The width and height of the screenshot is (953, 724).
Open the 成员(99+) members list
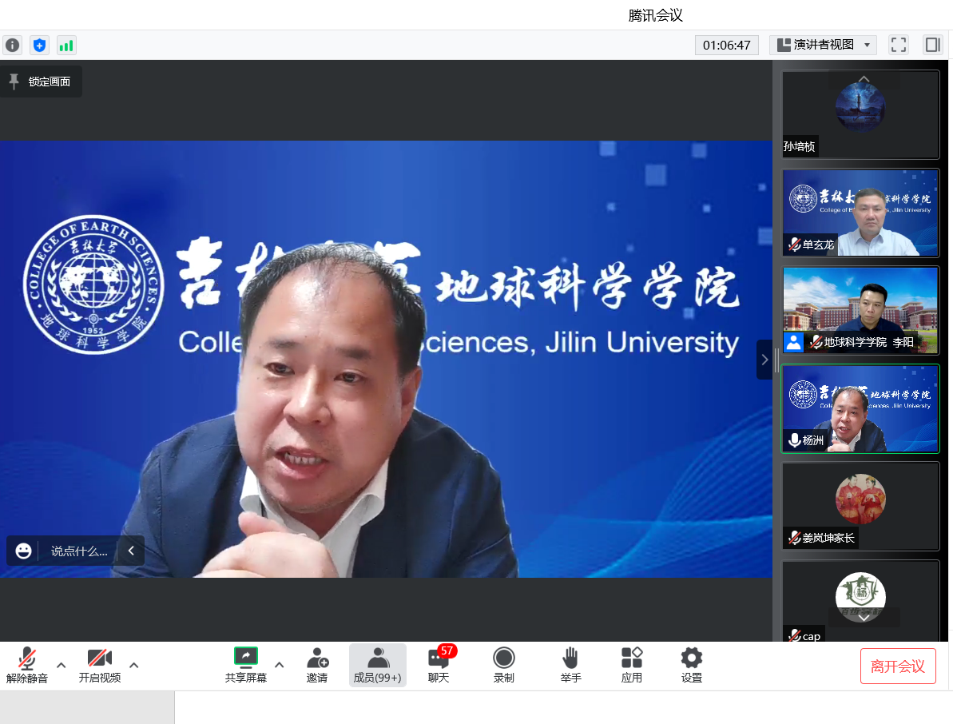pos(377,665)
